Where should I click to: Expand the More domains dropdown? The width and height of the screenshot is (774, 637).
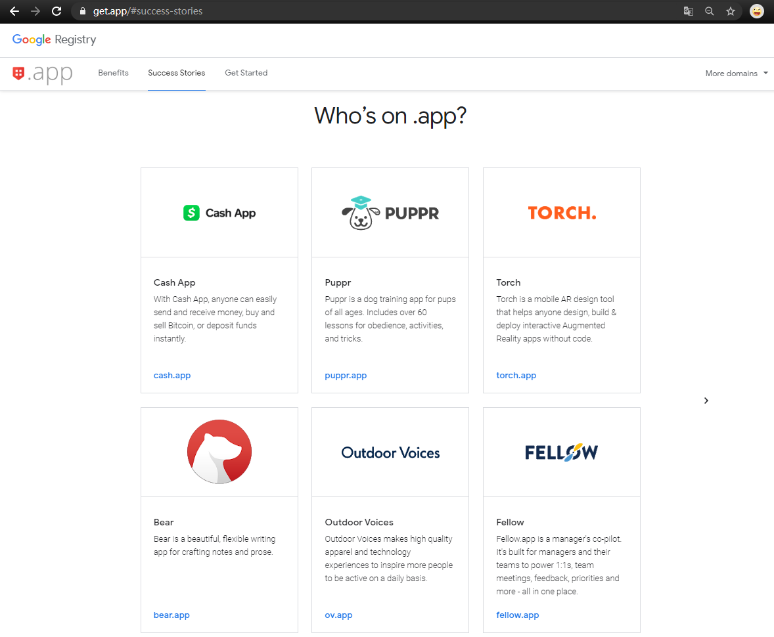click(737, 74)
